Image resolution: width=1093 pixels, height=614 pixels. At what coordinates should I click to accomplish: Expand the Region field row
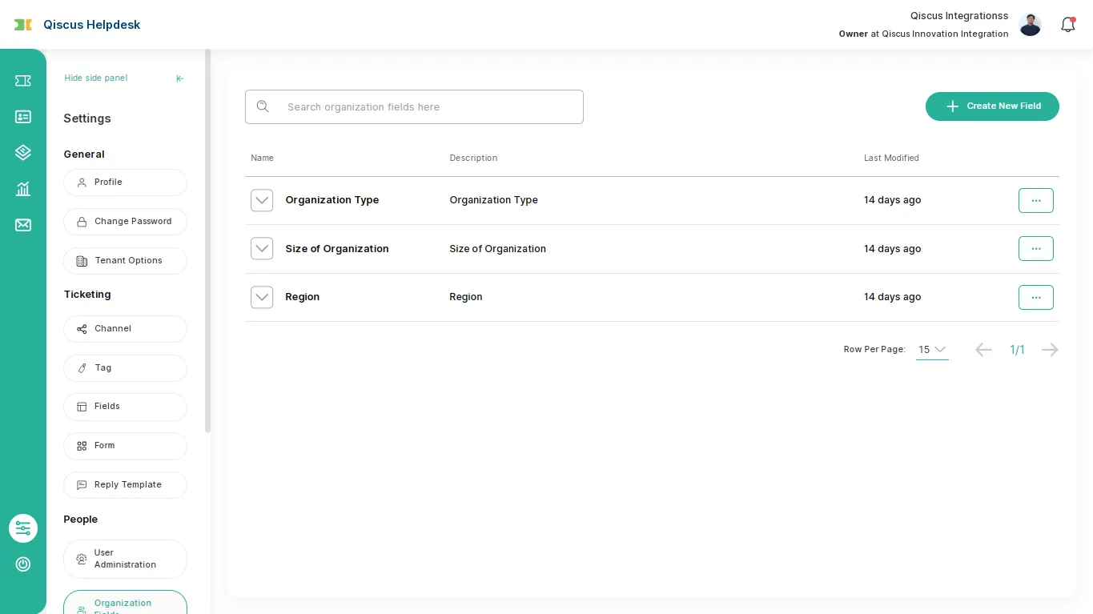pyautogui.click(x=262, y=297)
